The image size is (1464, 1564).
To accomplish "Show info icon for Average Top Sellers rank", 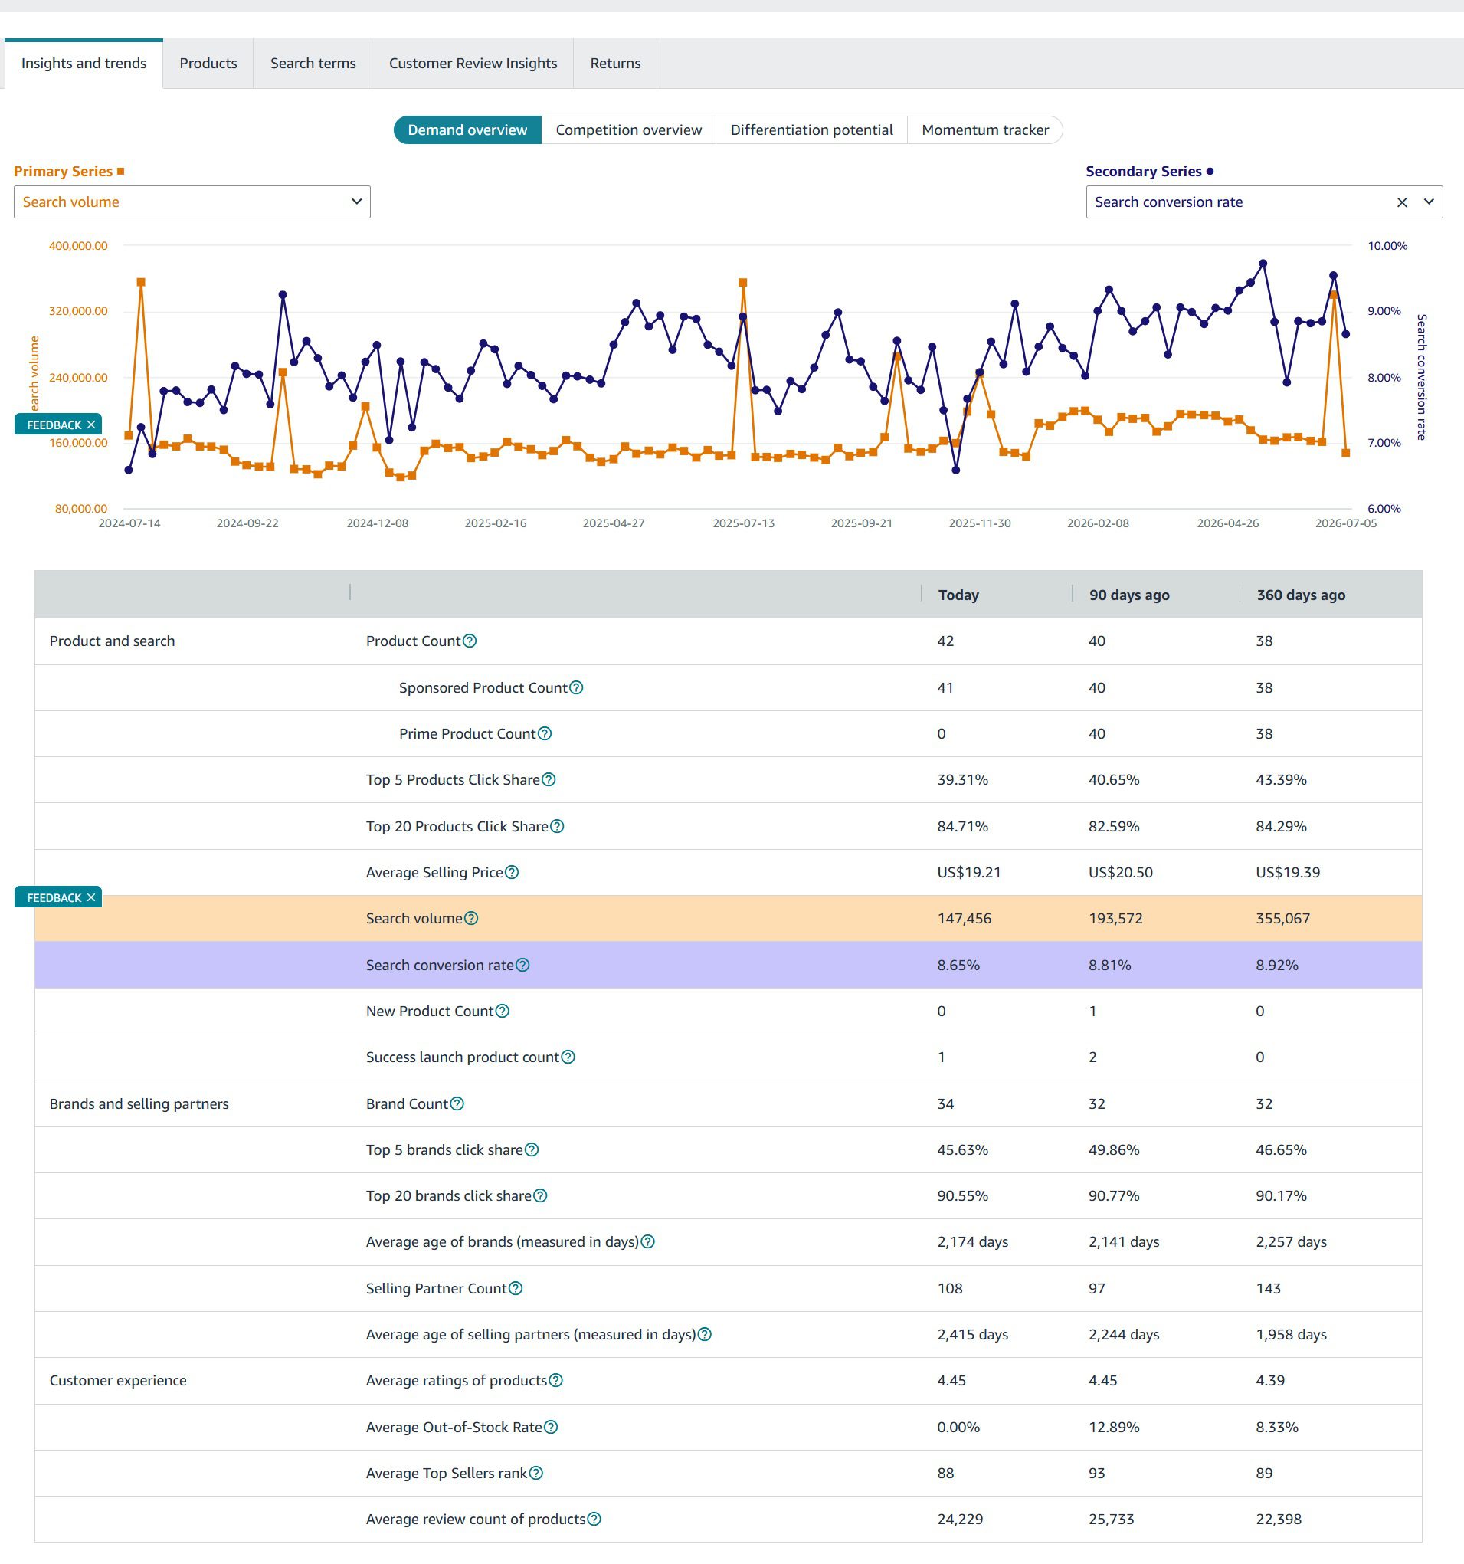I will point(535,1474).
